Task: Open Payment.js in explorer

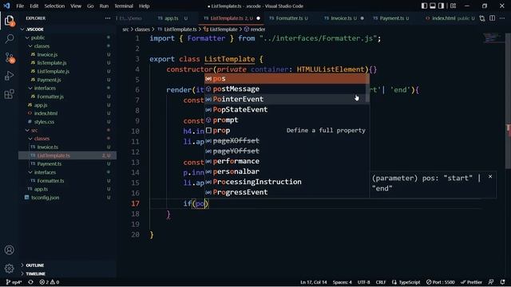Action: (x=67, y=80)
